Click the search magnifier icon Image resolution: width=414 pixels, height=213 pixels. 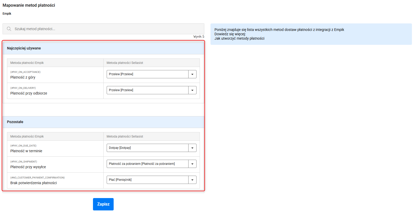[9, 29]
